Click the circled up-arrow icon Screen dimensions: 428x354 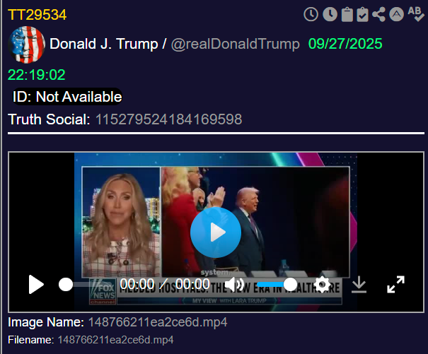tap(396, 14)
